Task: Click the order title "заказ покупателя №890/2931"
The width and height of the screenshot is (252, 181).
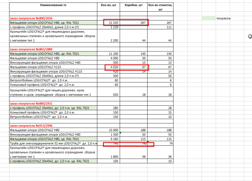Action: [x=53, y=104]
